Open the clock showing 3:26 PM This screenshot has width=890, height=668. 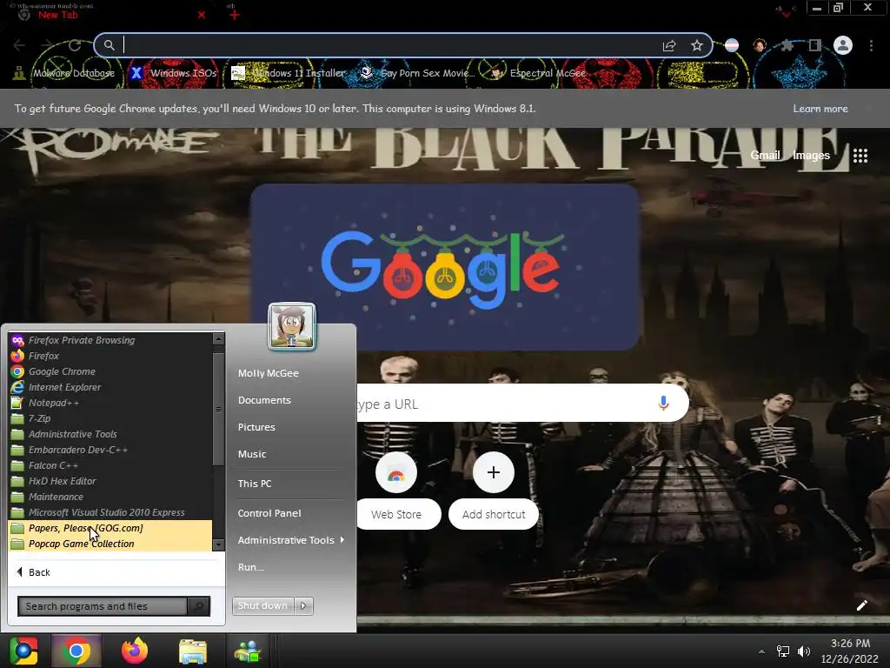(x=850, y=651)
